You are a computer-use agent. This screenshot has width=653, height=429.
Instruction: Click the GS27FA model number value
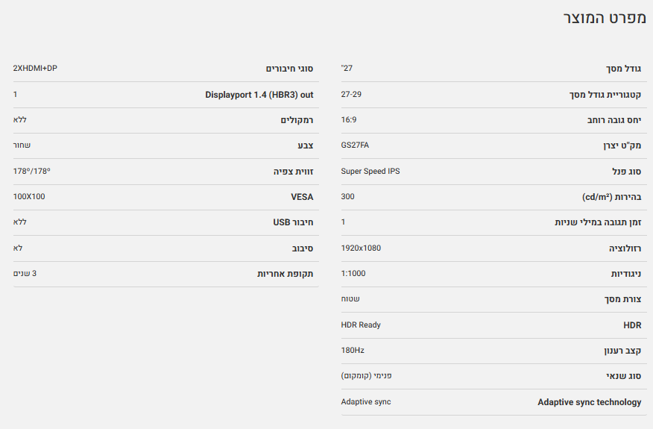tap(355, 145)
